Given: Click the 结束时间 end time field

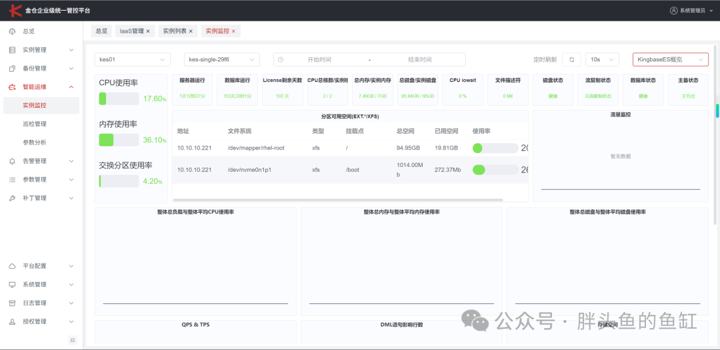Looking at the screenshot, I should 420,60.
